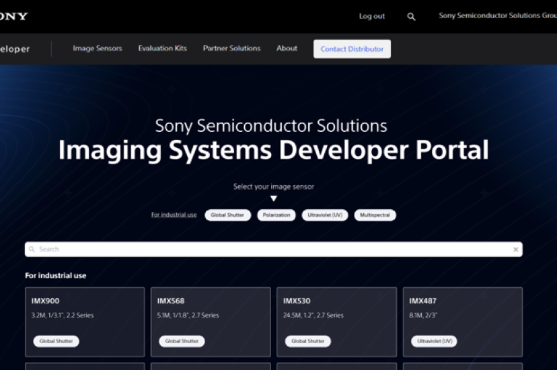Open the site search magnifier icon

click(x=411, y=17)
